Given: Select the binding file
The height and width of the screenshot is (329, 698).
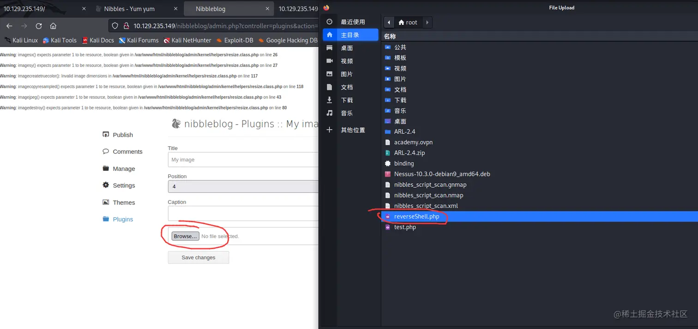Looking at the screenshot, I should [x=540, y=163].
